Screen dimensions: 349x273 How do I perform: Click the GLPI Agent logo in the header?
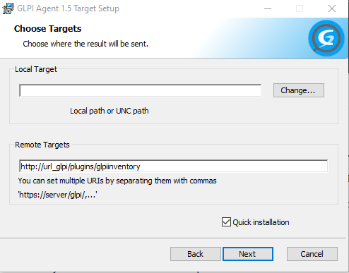(x=326, y=38)
